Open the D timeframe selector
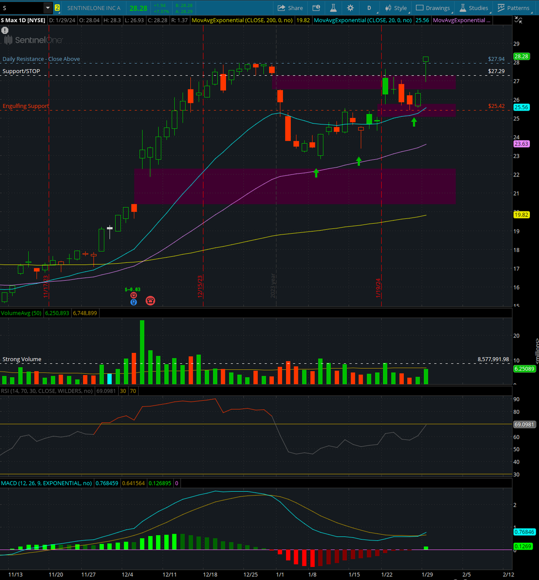The height and width of the screenshot is (580, 539). [x=369, y=8]
